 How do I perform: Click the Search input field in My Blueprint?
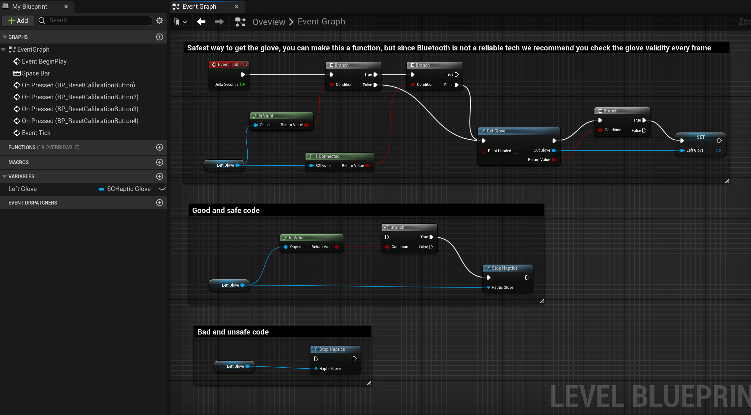point(96,20)
